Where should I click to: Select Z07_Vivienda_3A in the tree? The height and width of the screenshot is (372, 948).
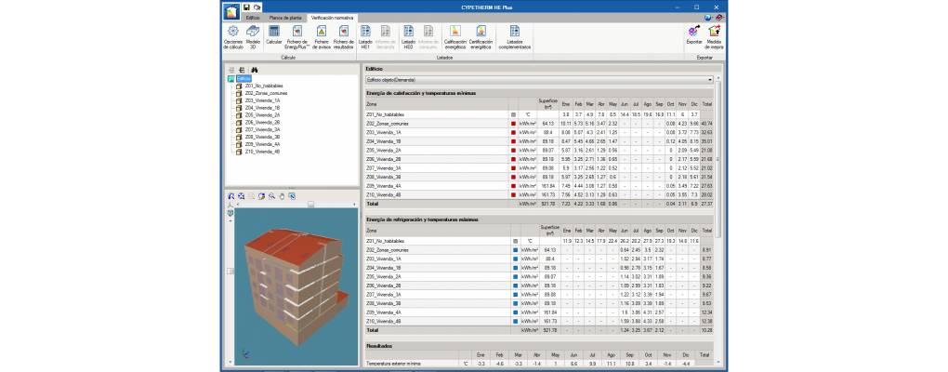click(x=262, y=129)
